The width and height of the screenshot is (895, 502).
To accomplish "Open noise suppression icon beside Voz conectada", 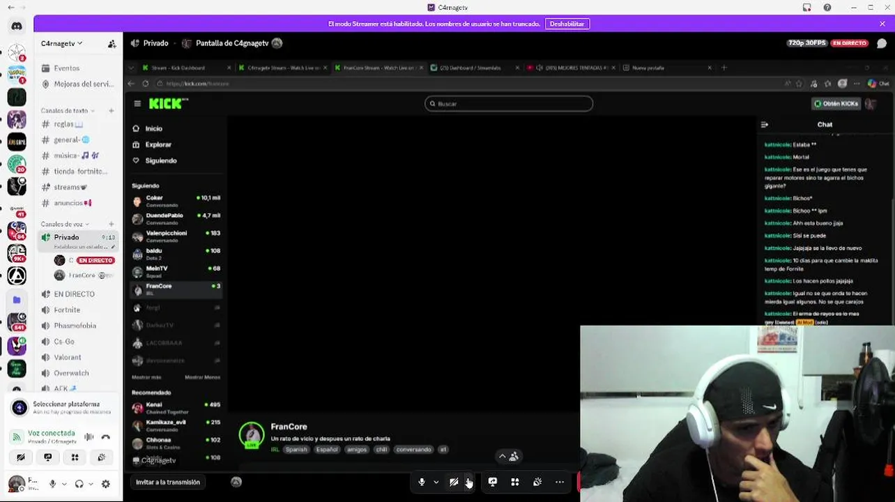I will [89, 437].
